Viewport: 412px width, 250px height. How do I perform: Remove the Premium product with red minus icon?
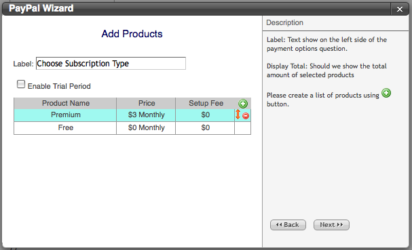(246, 116)
